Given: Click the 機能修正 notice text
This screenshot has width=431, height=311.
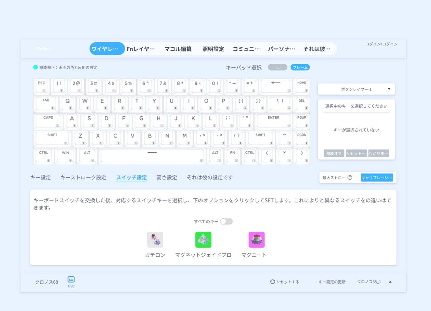Looking at the screenshot, I should pos(68,67).
